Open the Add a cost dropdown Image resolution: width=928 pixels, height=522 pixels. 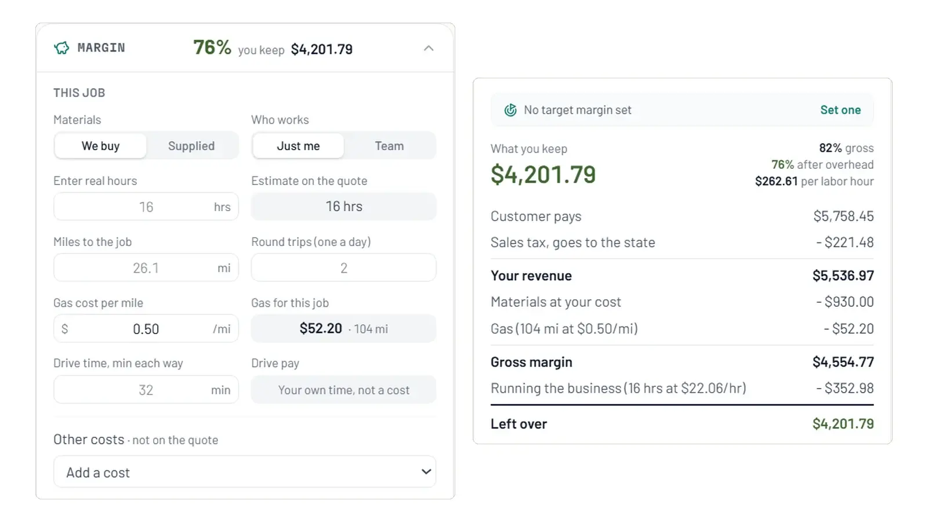(x=245, y=472)
